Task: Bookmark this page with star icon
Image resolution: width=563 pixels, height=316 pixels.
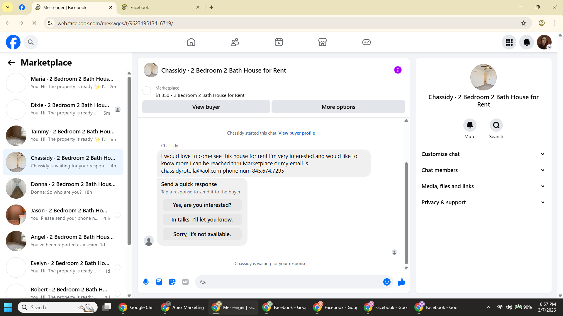Action: [523, 23]
